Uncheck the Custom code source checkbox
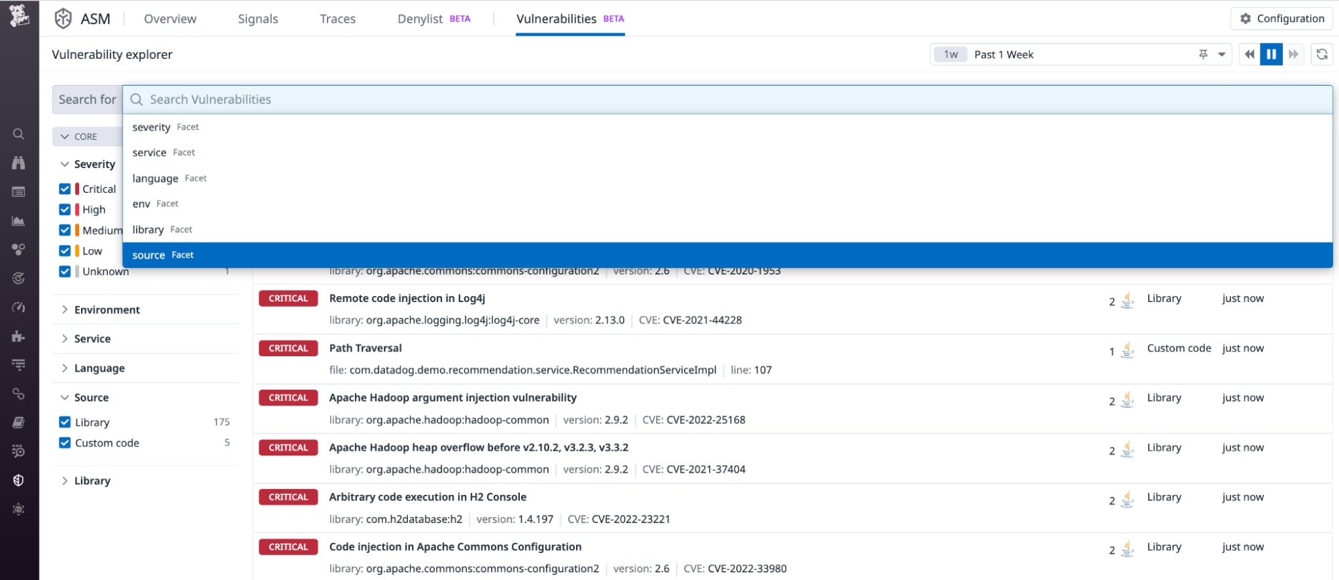Screen dimensions: 1339x580 pyautogui.click(x=65, y=443)
